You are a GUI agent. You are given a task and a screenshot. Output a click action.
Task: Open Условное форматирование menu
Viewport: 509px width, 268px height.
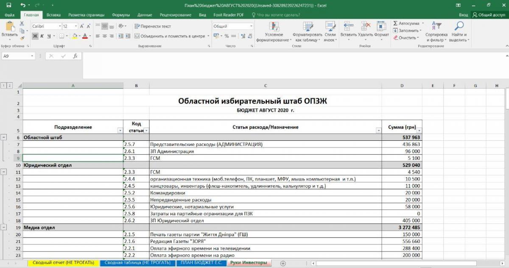click(x=274, y=31)
